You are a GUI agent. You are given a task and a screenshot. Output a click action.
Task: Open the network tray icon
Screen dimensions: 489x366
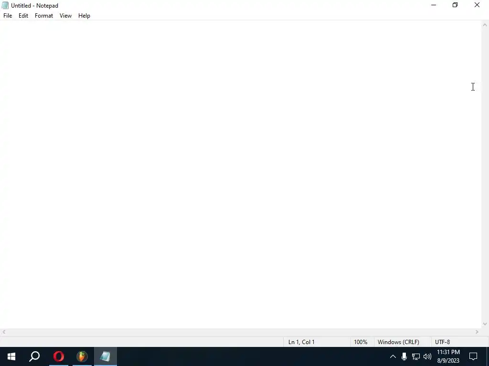click(416, 356)
